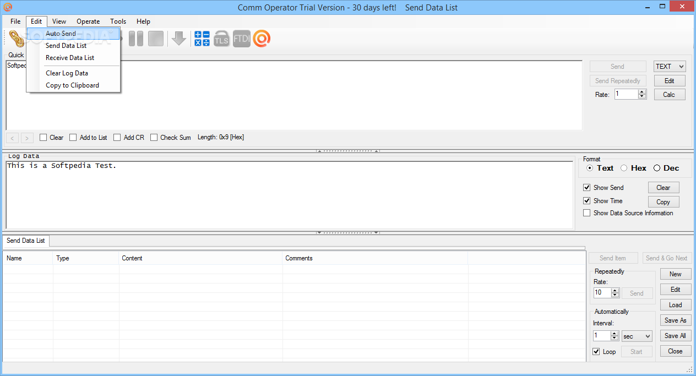Enable the Add to List checkbox
The image size is (696, 376).
click(x=73, y=138)
